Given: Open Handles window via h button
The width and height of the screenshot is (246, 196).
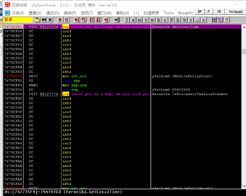Looking at the screenshot, I should pos(159,20).
